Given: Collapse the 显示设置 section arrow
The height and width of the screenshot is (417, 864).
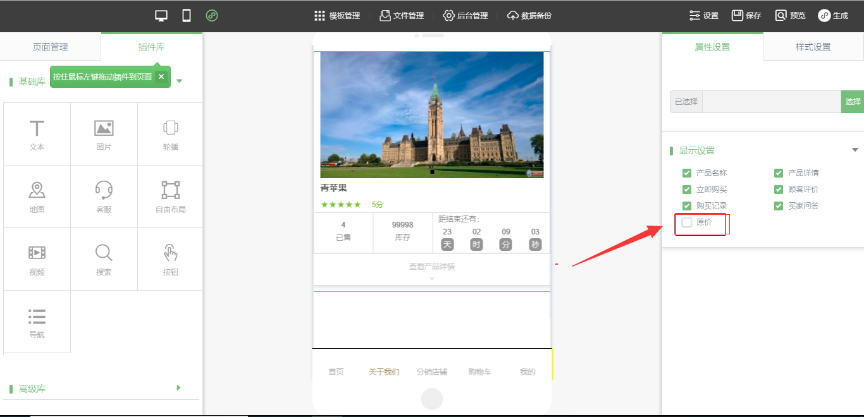Looking at the screenshot, I should (x=855, y=150).
